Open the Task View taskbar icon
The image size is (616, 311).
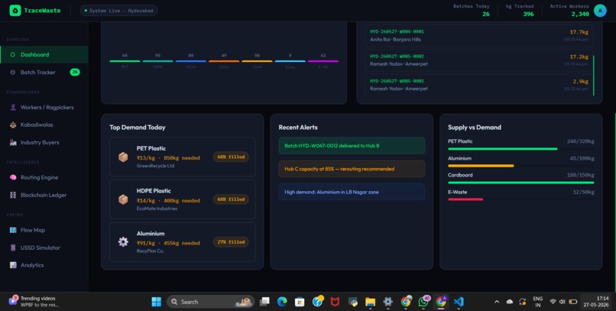pyautogui.click(x=264, y=302)
